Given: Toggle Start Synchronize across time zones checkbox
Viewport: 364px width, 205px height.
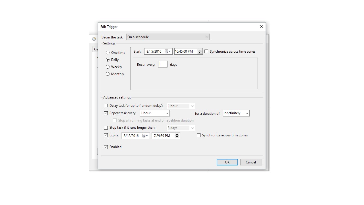Looking at the screenshot, I should tap(206, 52).
